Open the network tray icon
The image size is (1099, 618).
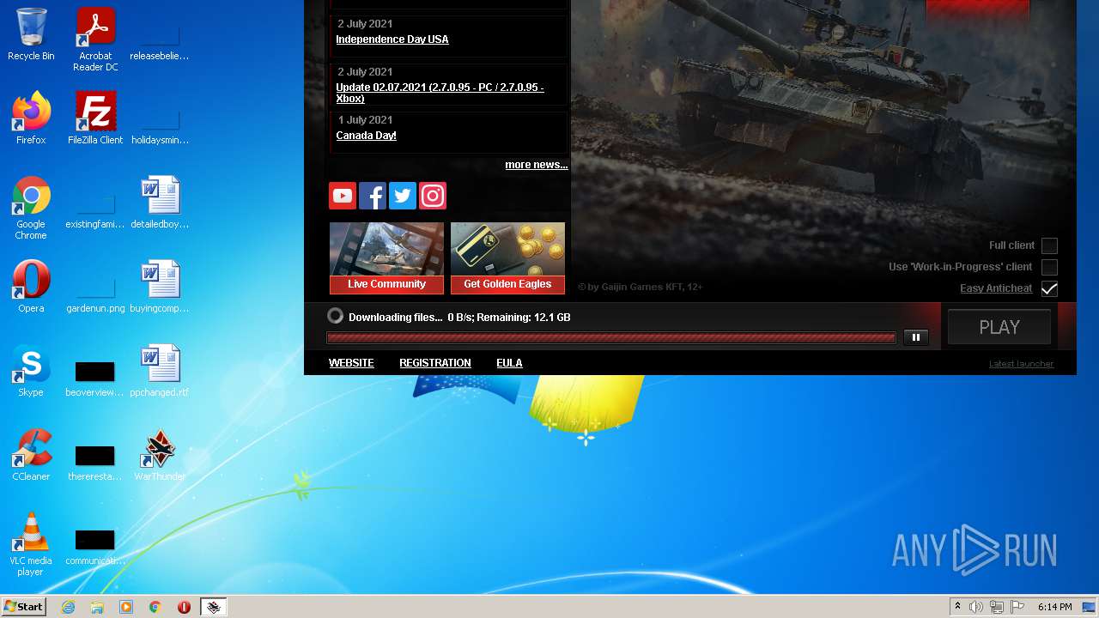pos(997,607)
